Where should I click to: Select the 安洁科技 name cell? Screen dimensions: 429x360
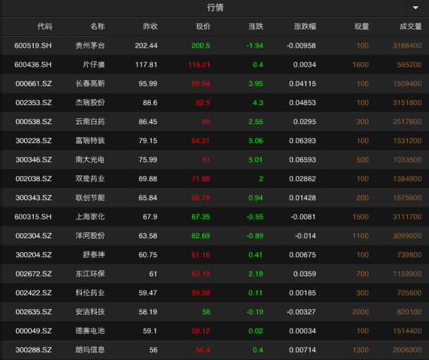point(90,311)
